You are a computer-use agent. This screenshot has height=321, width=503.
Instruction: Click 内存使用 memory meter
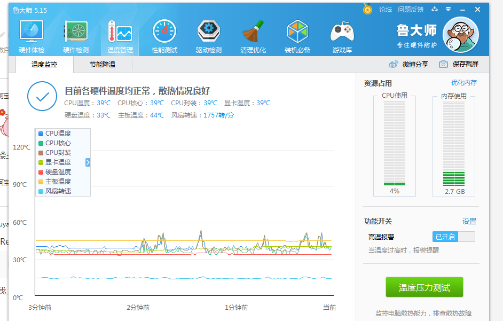click(x=454, y=144)
